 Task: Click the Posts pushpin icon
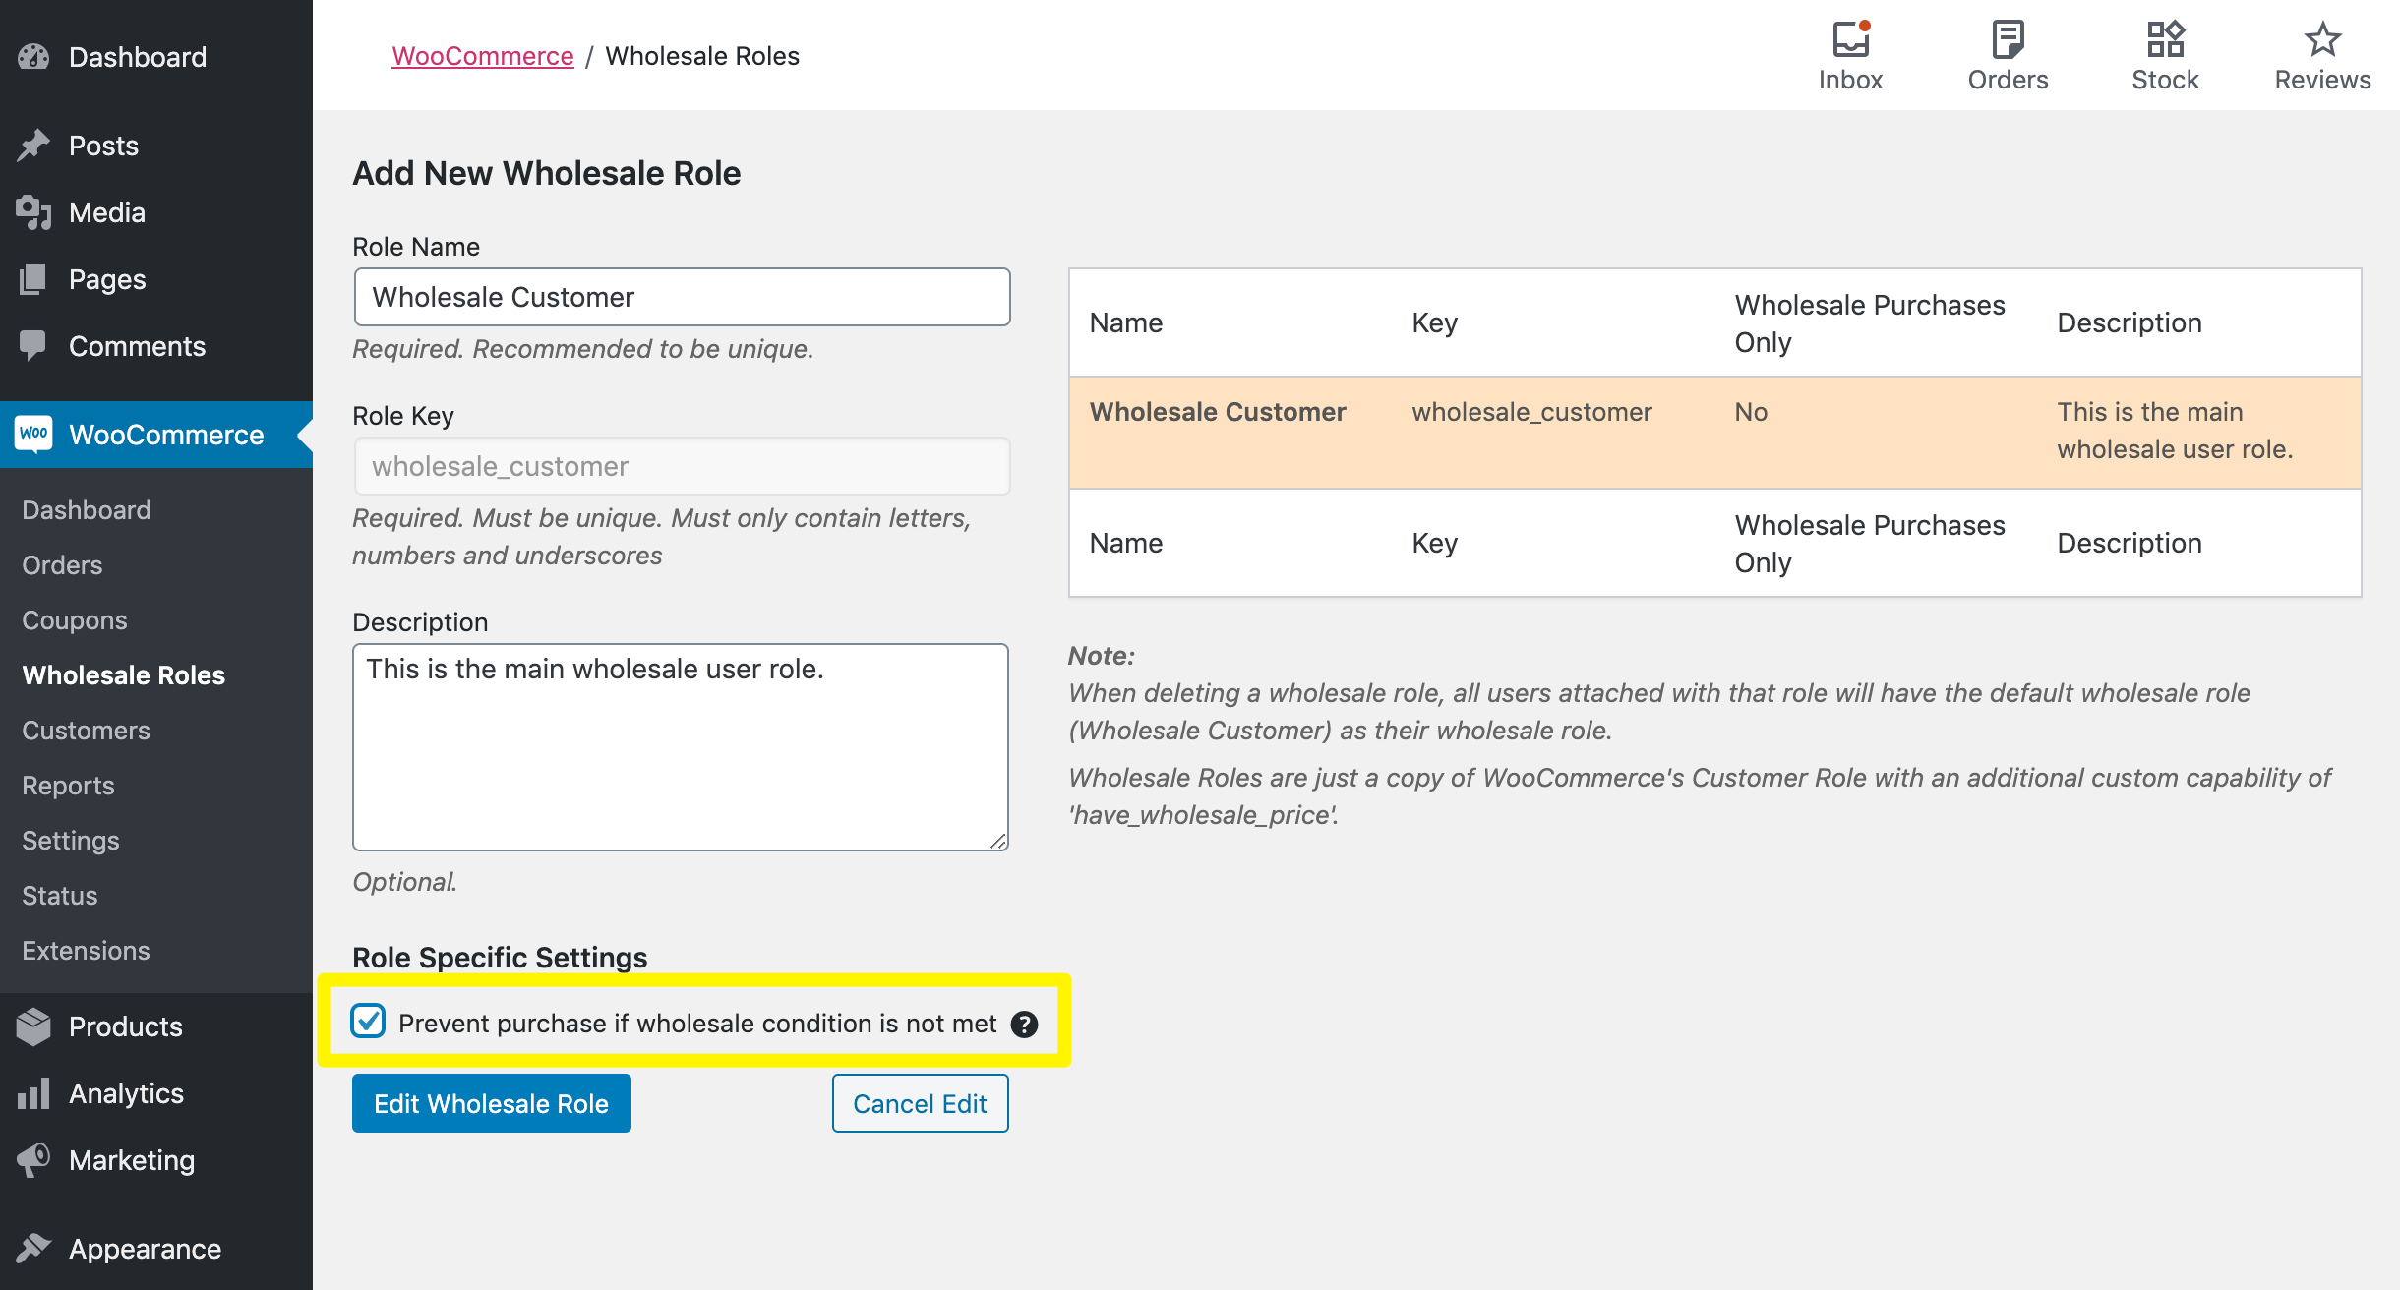point(33,146)
